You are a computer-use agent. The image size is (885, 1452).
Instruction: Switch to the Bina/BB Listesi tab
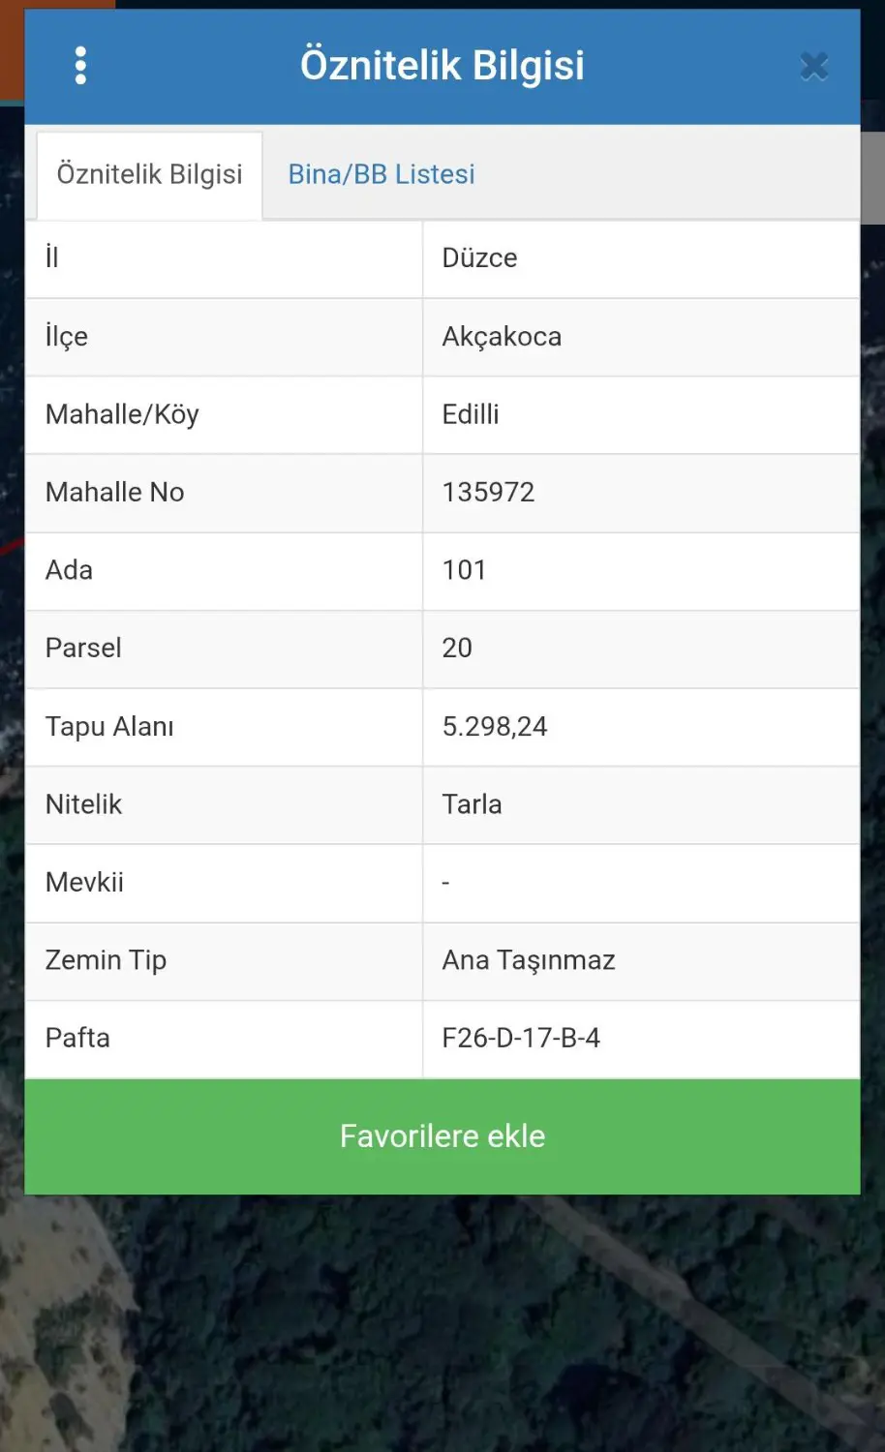pyautogui.click(x=381, y=174)
